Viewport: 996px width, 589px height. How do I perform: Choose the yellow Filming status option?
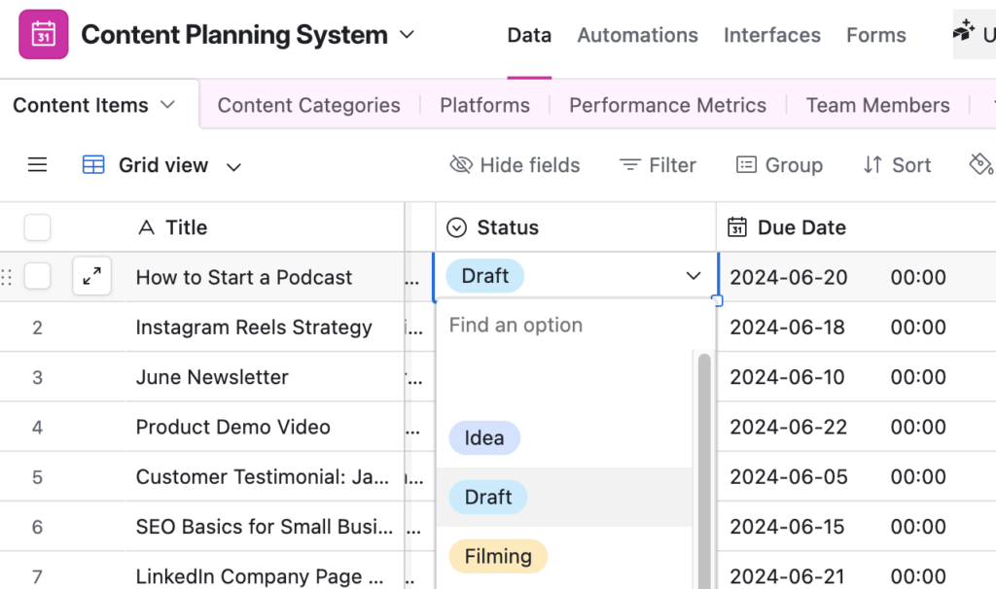coord(498,556)
